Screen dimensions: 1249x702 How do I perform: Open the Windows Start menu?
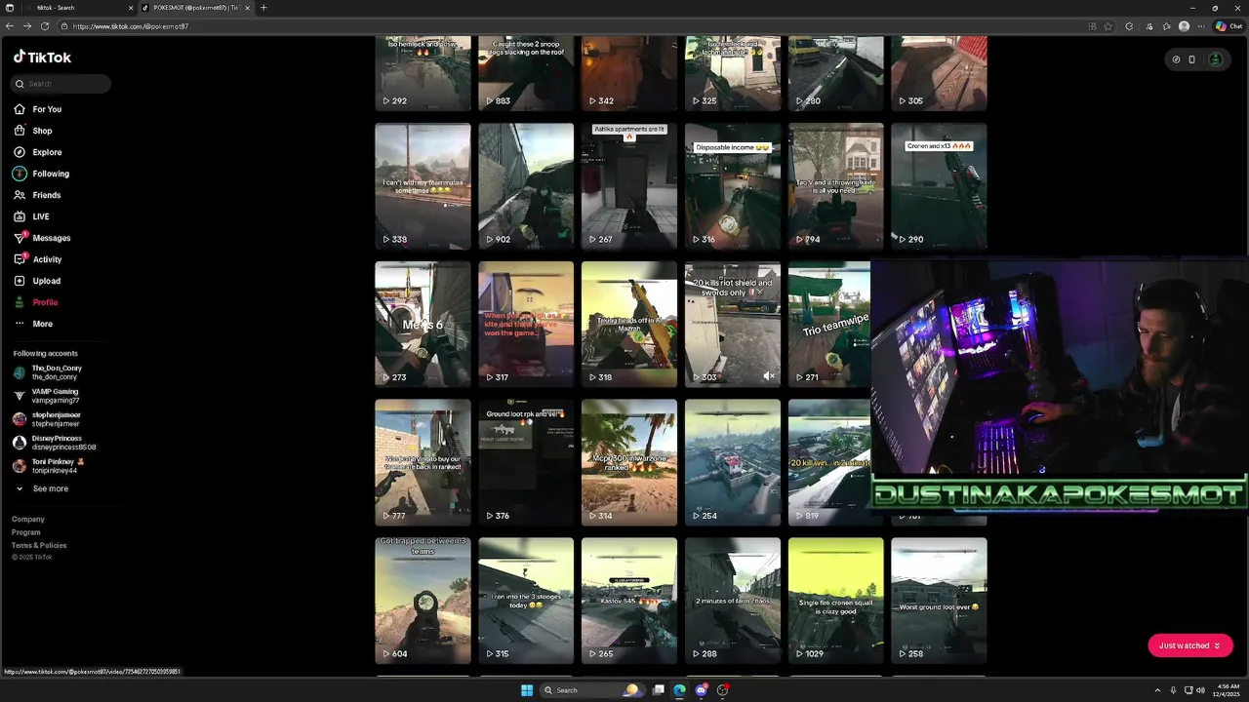527,690
